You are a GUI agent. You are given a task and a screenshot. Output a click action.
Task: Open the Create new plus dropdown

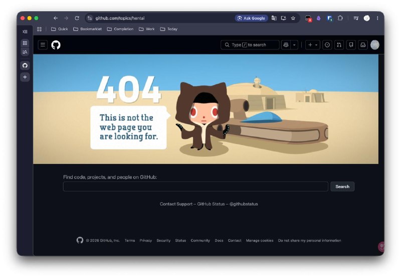312,45
